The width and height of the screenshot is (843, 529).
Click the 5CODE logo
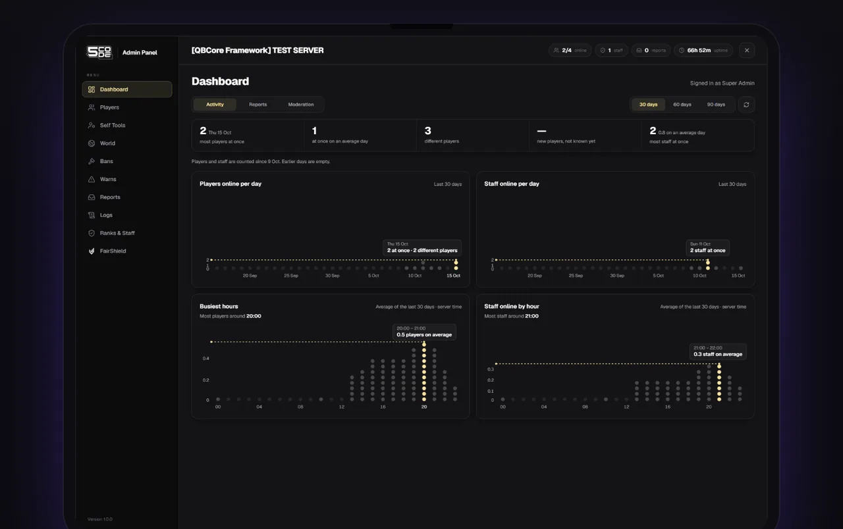point(99,52)
